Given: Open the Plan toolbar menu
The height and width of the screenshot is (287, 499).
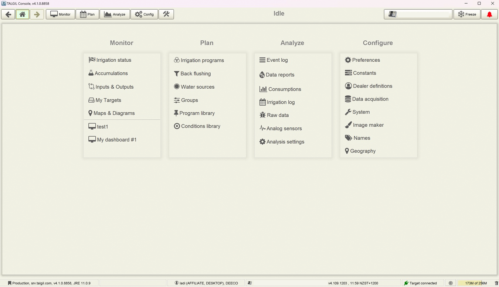Looking at the screenshot, I should coord(88,14).
